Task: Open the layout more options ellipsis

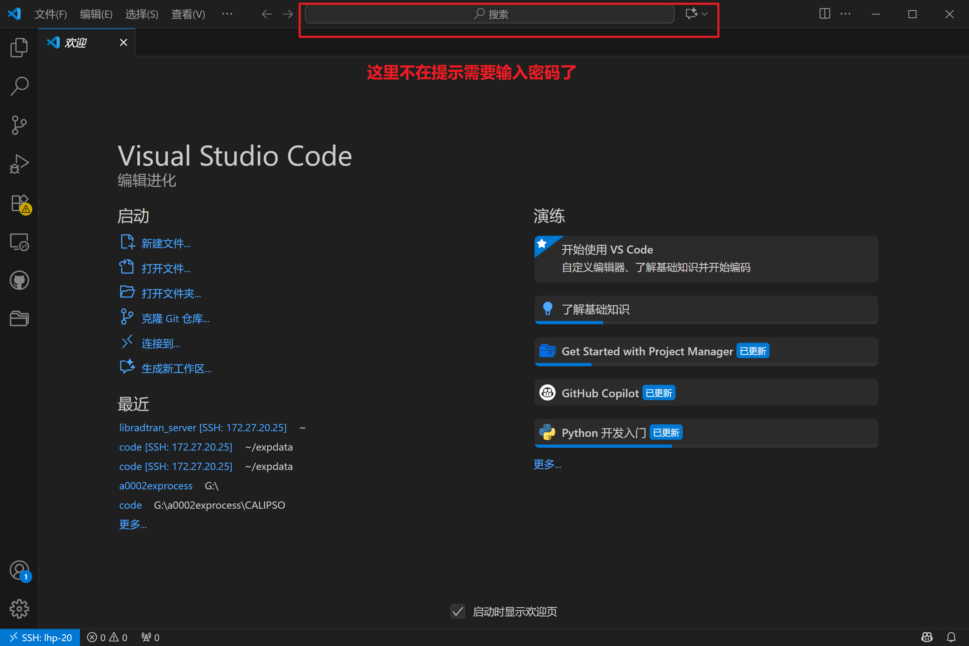Action: 845,14
